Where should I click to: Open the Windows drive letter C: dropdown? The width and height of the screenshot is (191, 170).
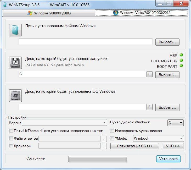point(176,123)
